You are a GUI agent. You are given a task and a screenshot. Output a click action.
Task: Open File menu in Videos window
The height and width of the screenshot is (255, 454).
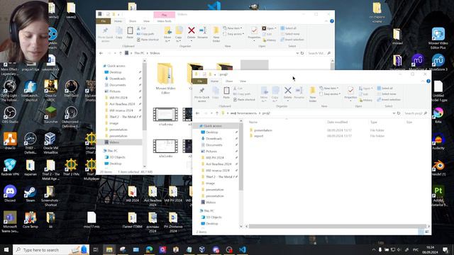click(x=104, y=21)
